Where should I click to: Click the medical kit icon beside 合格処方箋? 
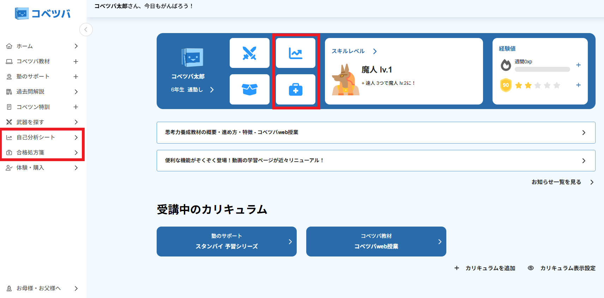point(9,152)
